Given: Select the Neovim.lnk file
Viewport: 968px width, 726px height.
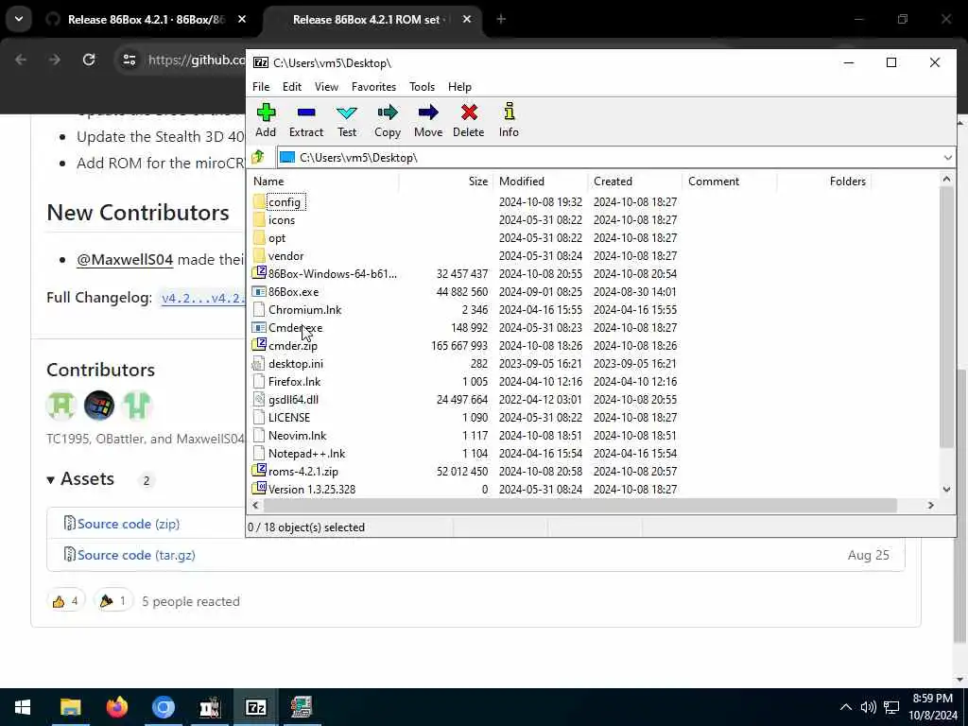Looking at the screenshot, I should (x=297, y=435).
